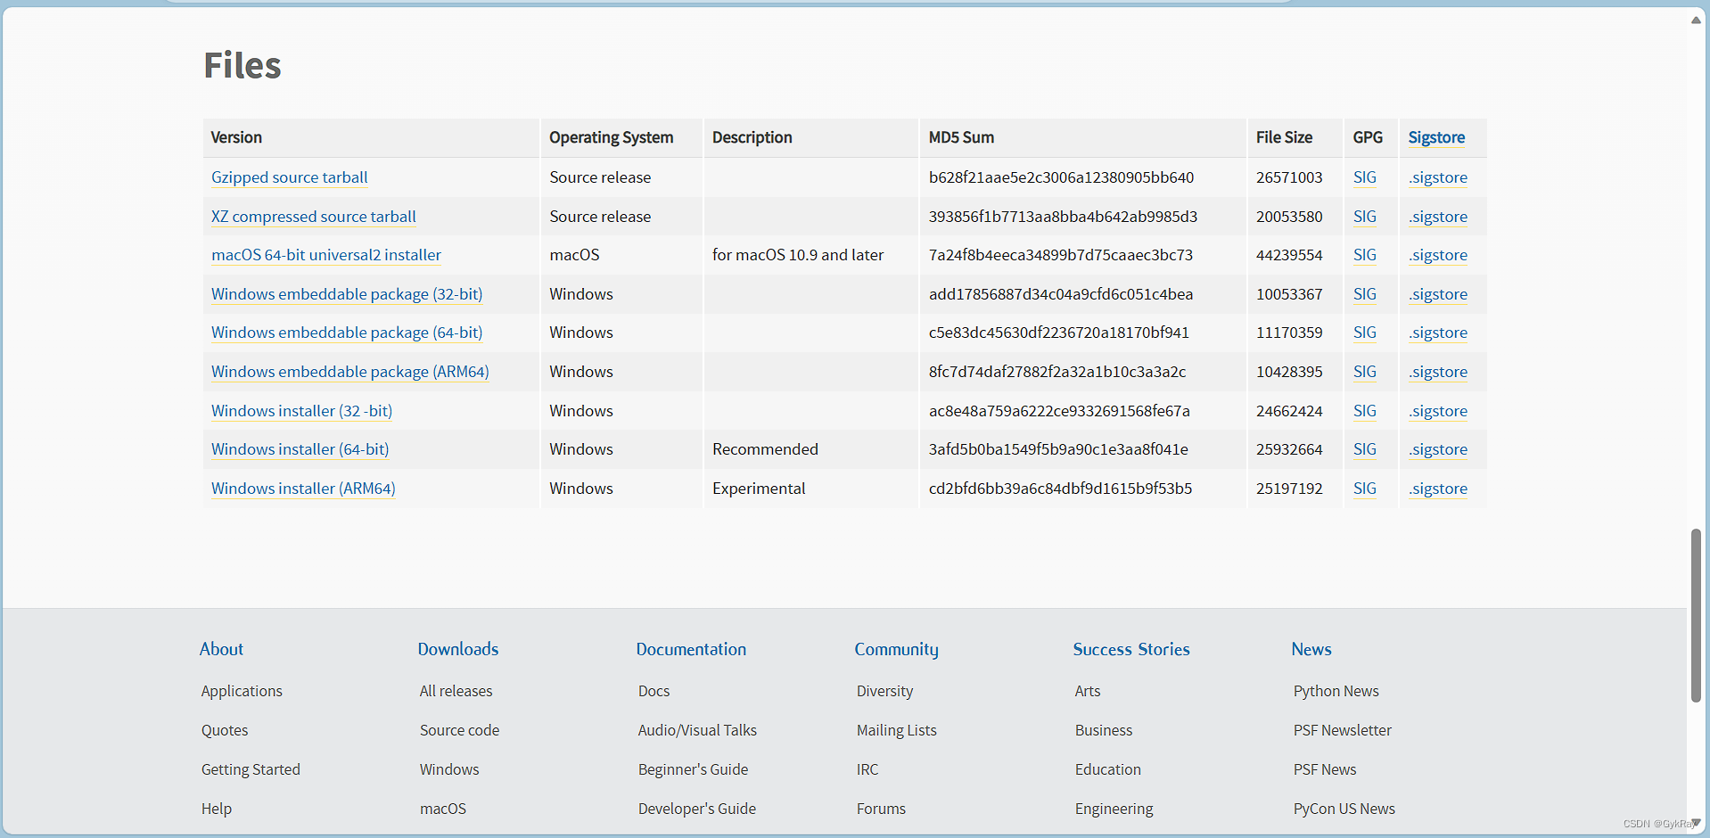Open SIG link for XZ compressed tarball
This screenshot has height=838, width=1710.
tap(1364, 217)
